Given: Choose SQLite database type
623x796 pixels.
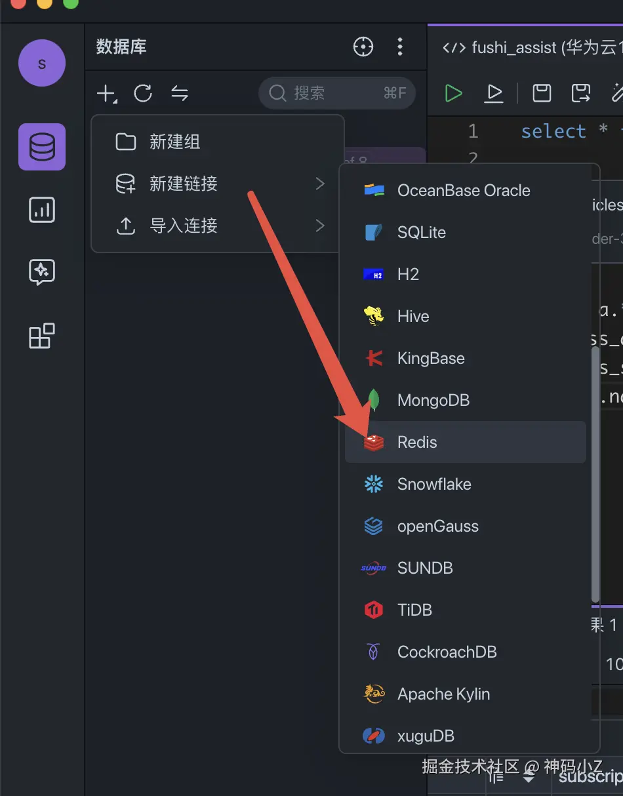Looking at the screenshot, I should [x=466, y=232].
